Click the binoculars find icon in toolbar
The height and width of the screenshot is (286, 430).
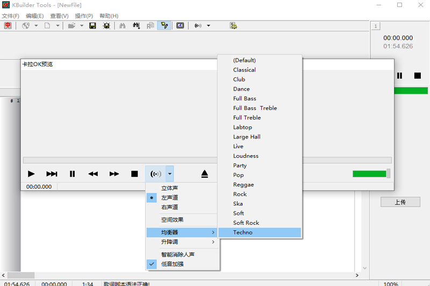(122, 26)
